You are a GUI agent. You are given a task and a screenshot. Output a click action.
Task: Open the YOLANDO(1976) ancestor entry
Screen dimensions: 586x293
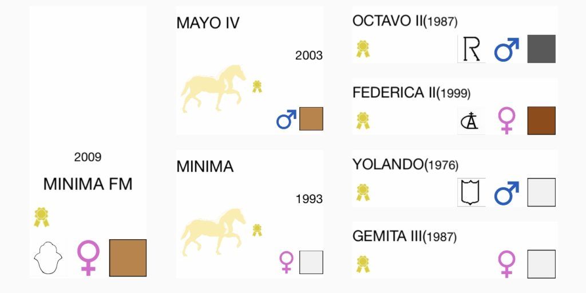(x=405, y=164)
